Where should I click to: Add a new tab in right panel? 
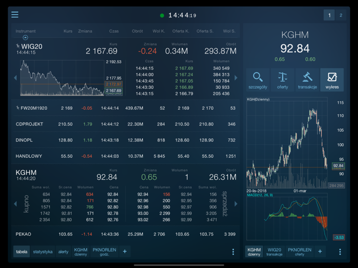[320, 252]
